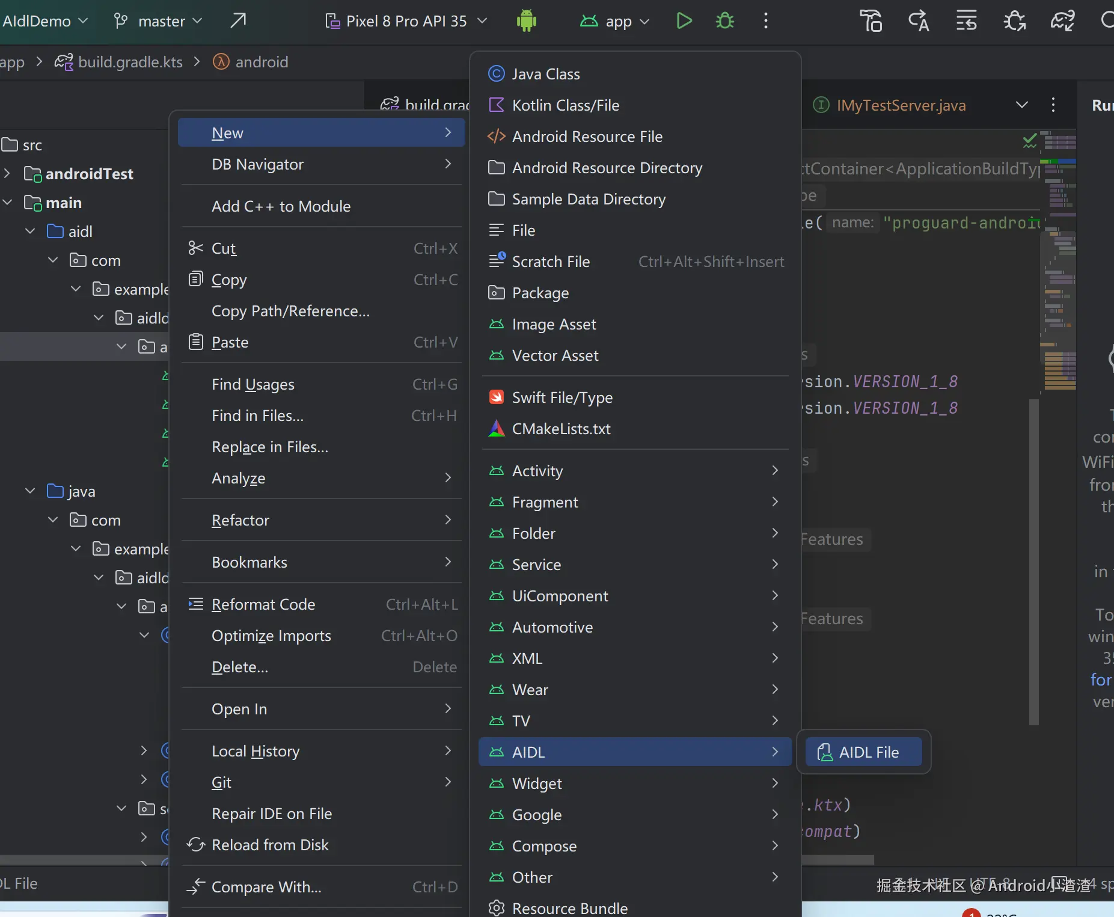Choose Find in Files...
Image resolution: width=1114 pixels, height=917 pixels.
322,416
